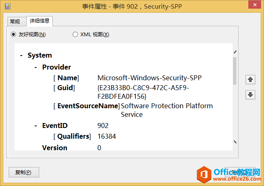The image size is (264, 186).
Task: Click the up arrow previous event button
Action: coord(250,79)
